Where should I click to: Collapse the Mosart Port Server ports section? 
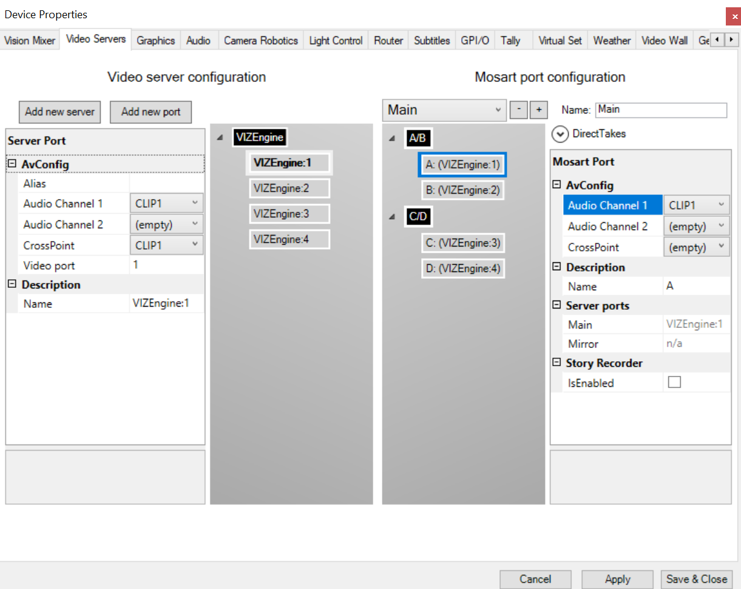557,305
